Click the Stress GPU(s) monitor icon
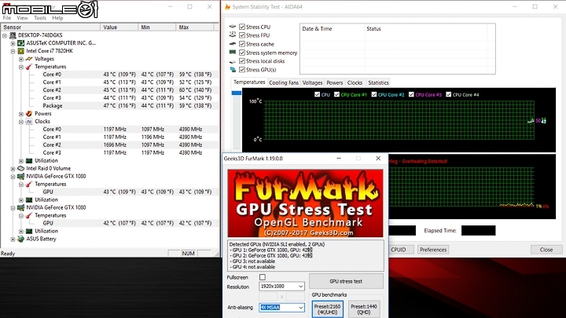The image size is (566, 318). (x=233, y=70)
